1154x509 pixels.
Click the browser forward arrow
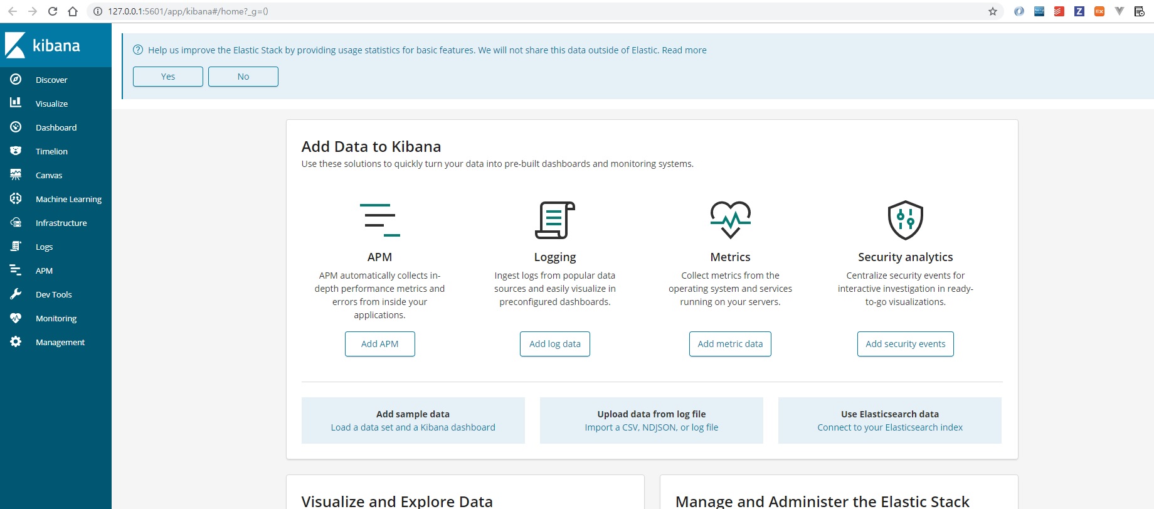pos(33,11)
